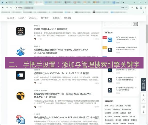Image resolution: width=148 pixels, height=125 pixels.
Task: Open the floating user account icon
Action: coord(144,95)
